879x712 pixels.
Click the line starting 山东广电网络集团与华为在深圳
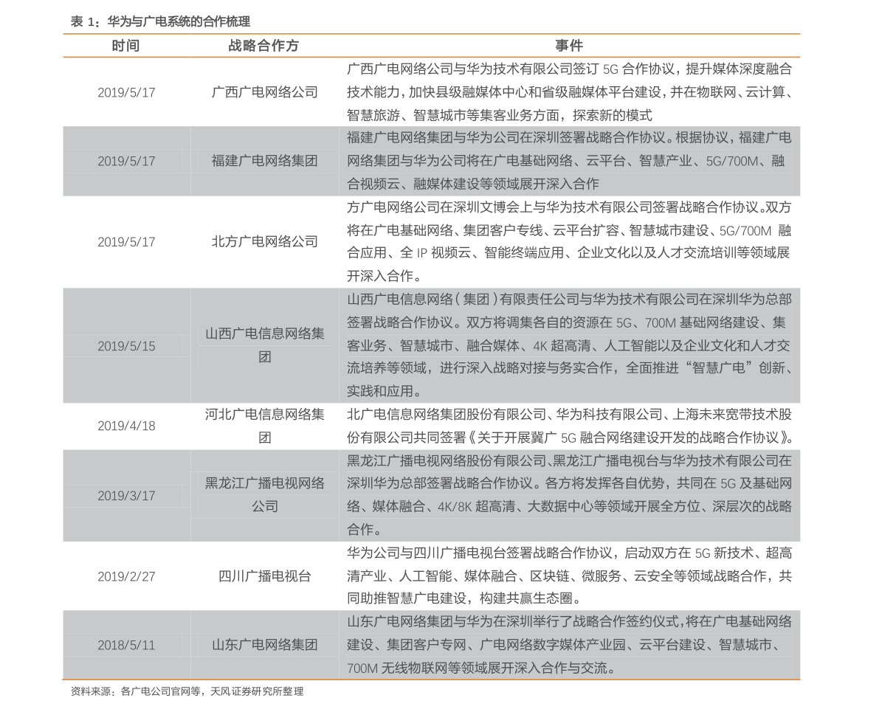[569, 622]
